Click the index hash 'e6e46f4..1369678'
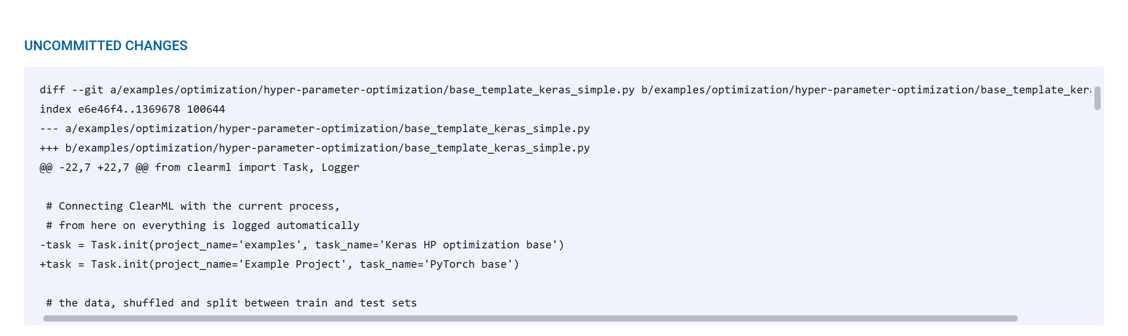Image resolution: width=1128 pixels, height=336 pixels. pos(129,109)
